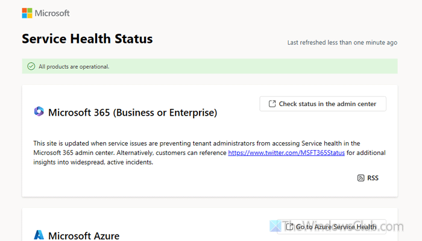Click the external-link icon in admin center button
422x241 pixels.
272,104
